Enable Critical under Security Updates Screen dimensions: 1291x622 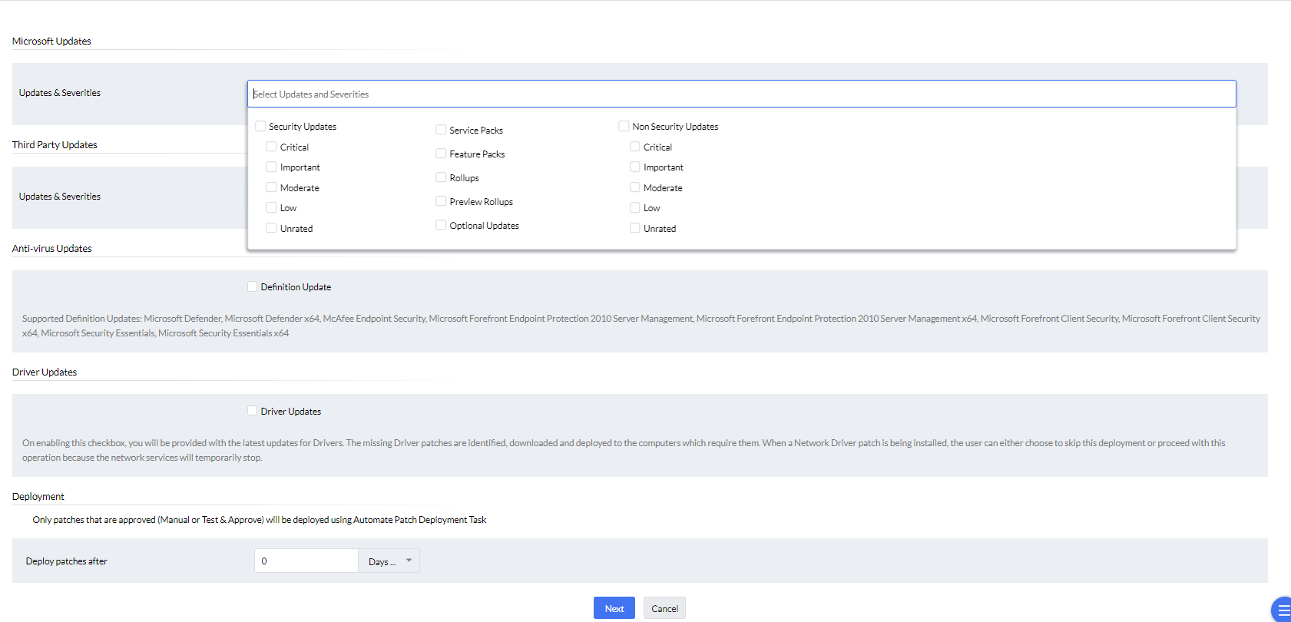272,147
